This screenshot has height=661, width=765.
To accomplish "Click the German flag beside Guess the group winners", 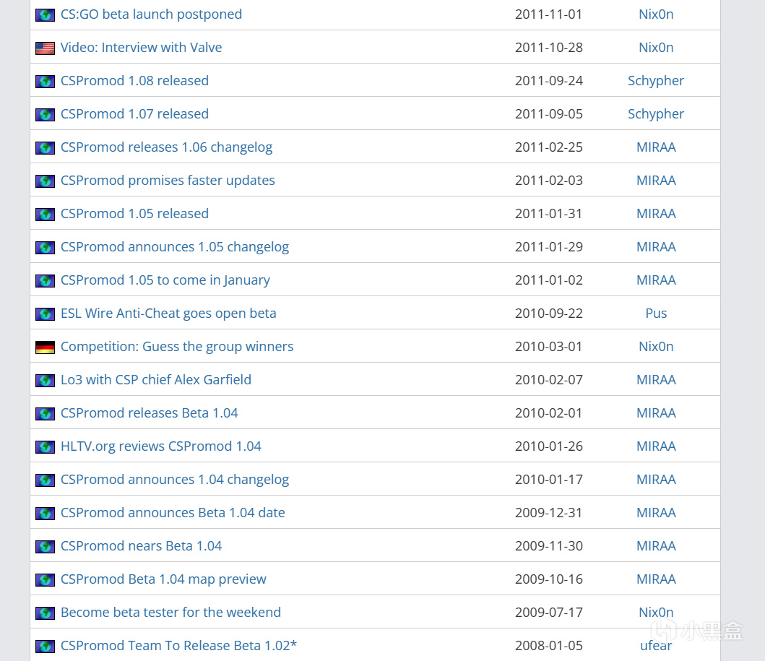I will (45, 347).
